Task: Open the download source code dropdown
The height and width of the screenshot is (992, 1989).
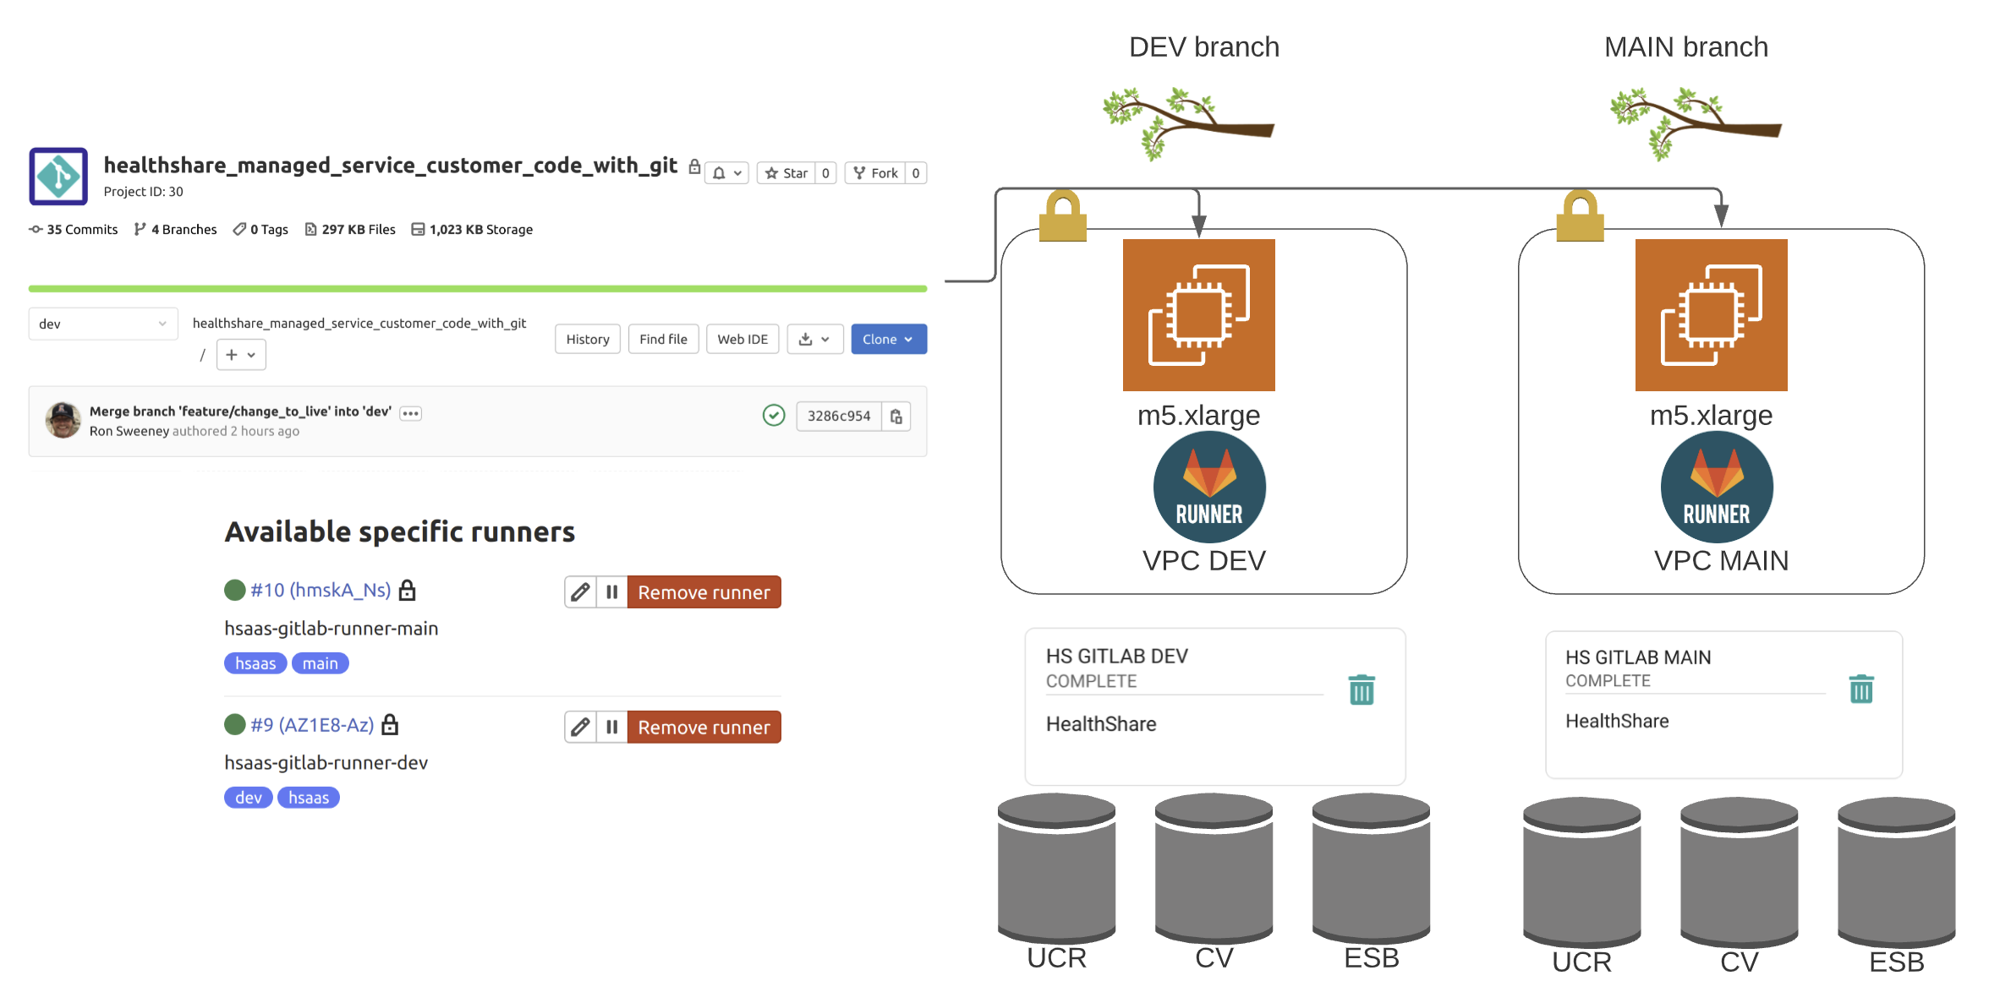Action: point(814,339)
